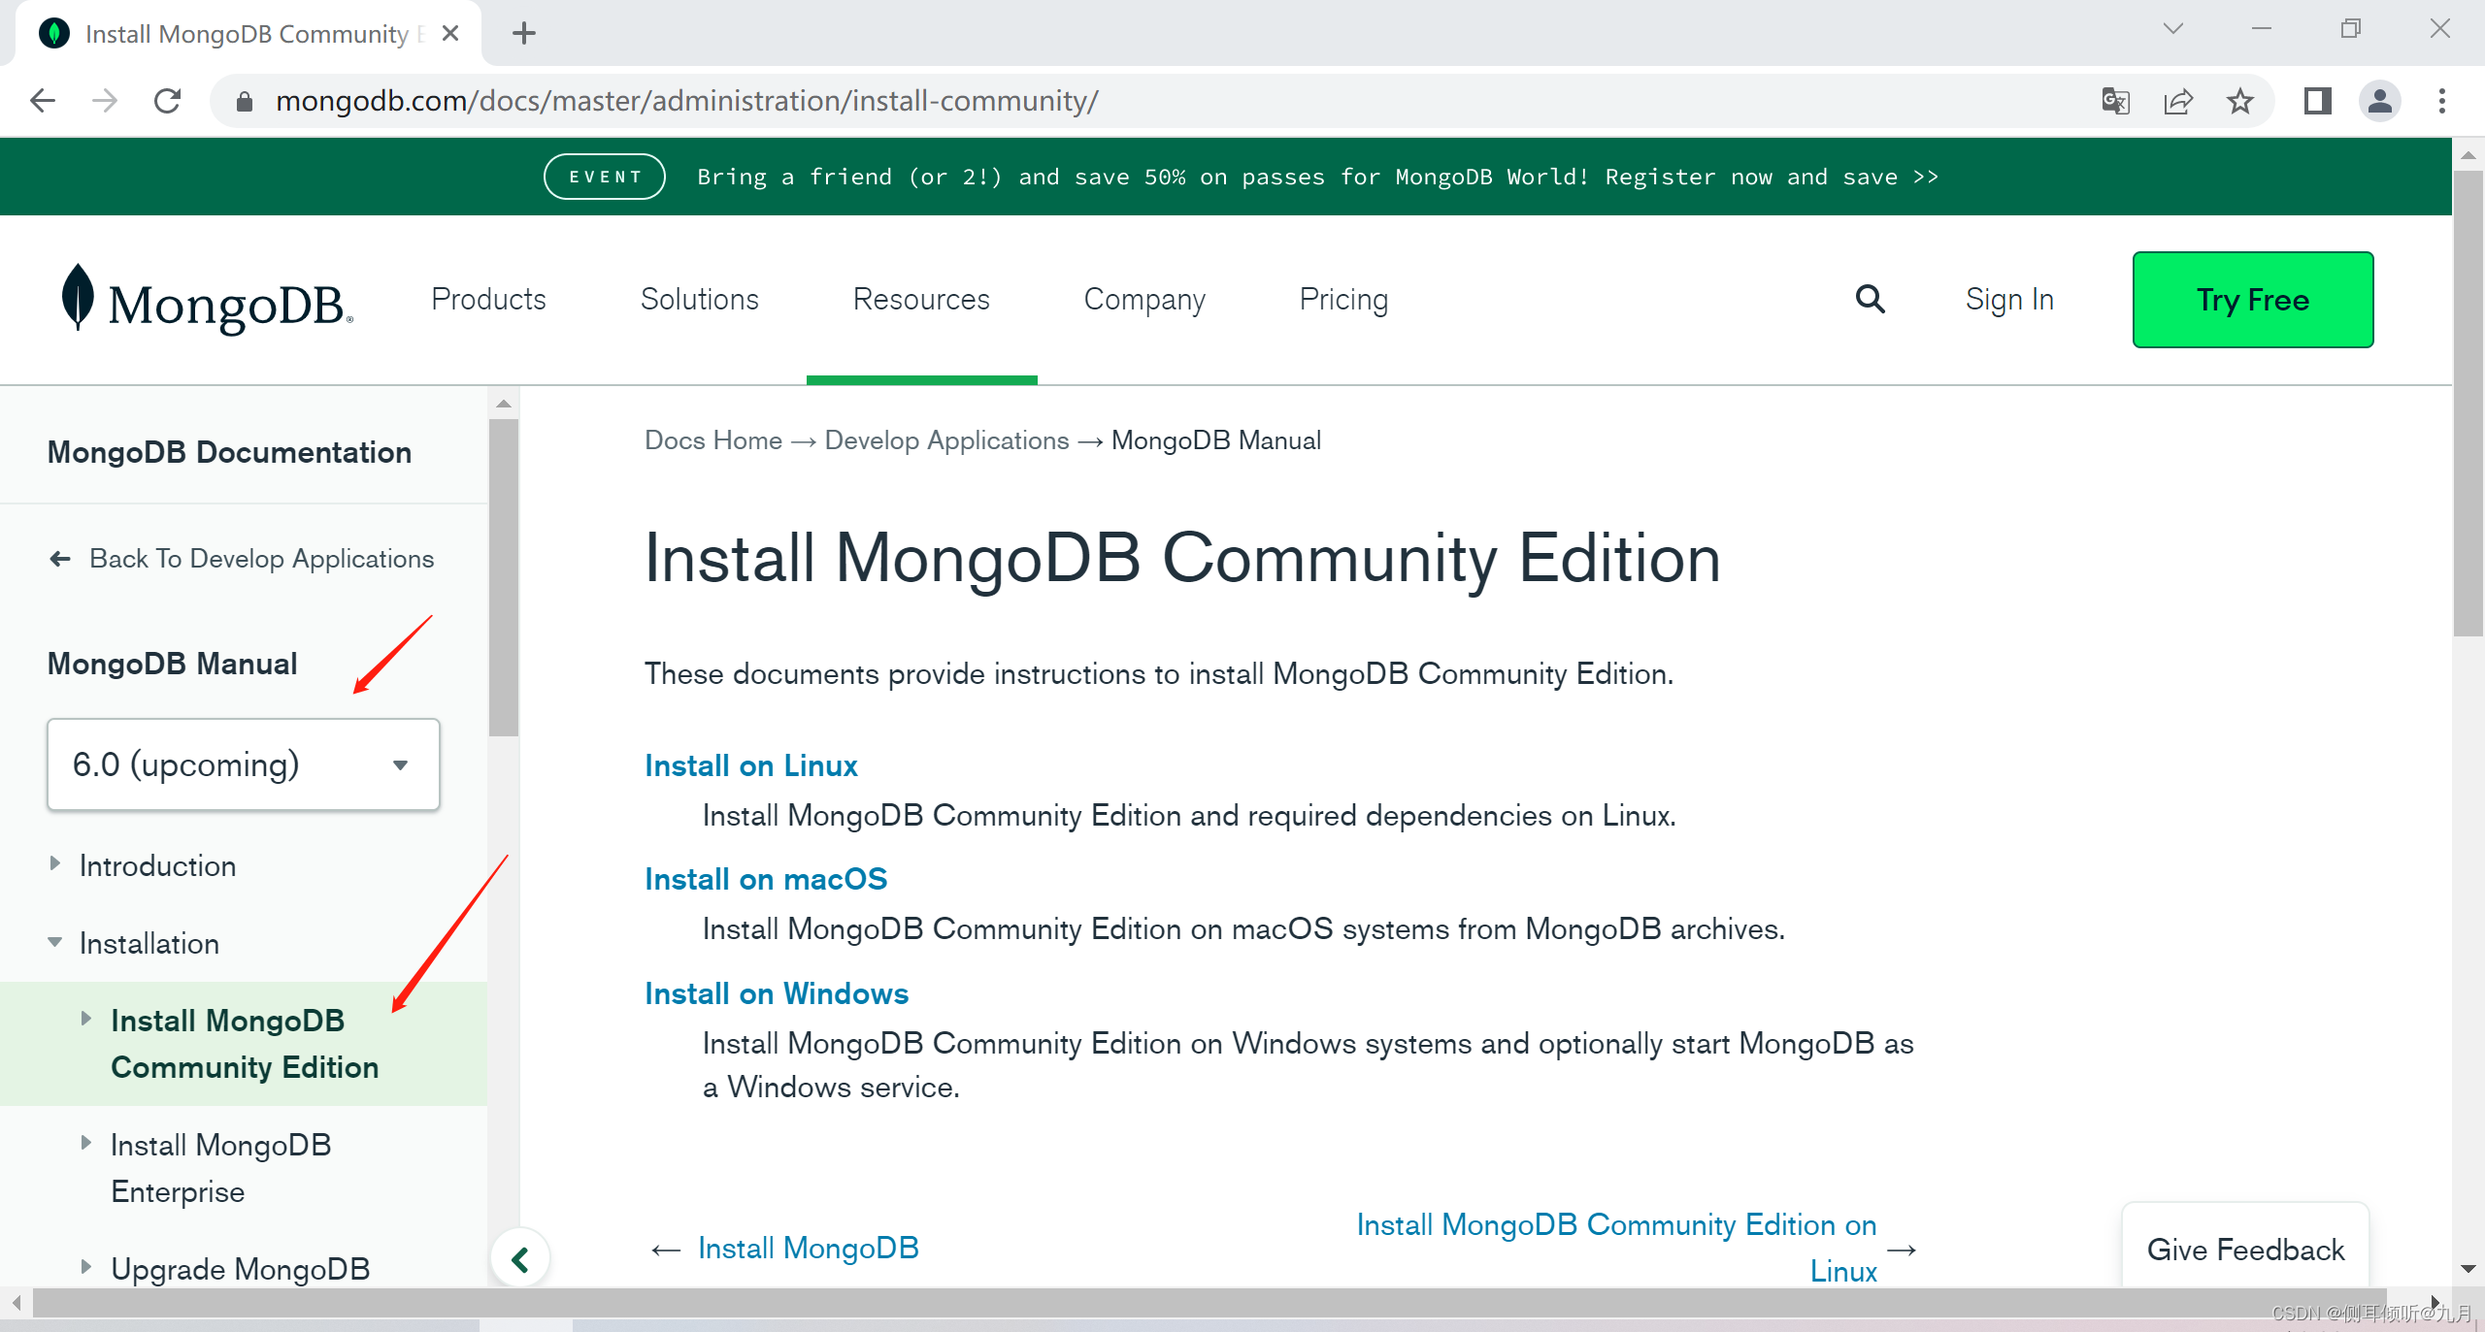Image resolution: width=2485 pixels, height=1332 pixels.
Task: Click the Try Free button
Action: (2253, 300)
